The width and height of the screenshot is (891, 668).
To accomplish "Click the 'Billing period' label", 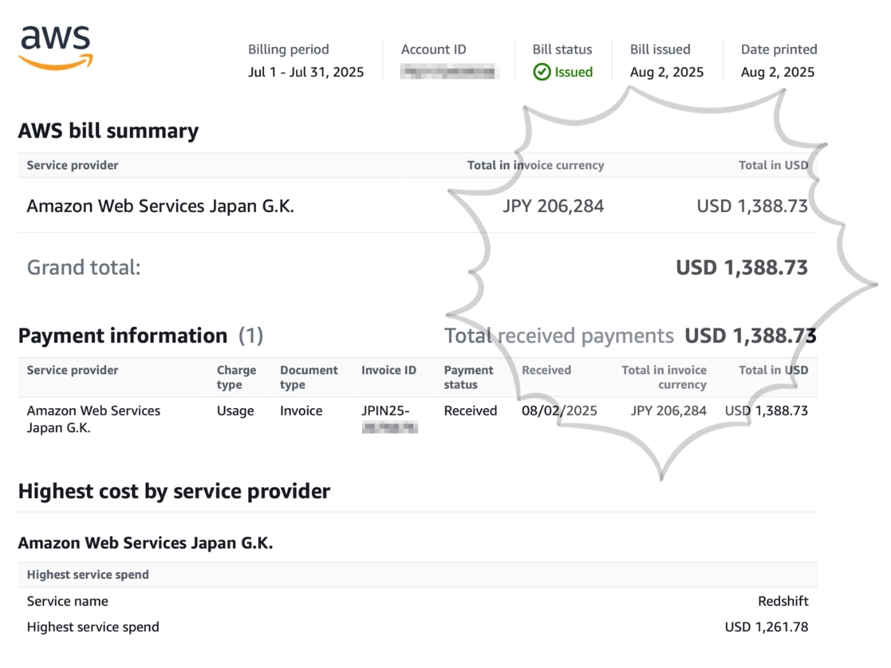I will pos(288,50).
